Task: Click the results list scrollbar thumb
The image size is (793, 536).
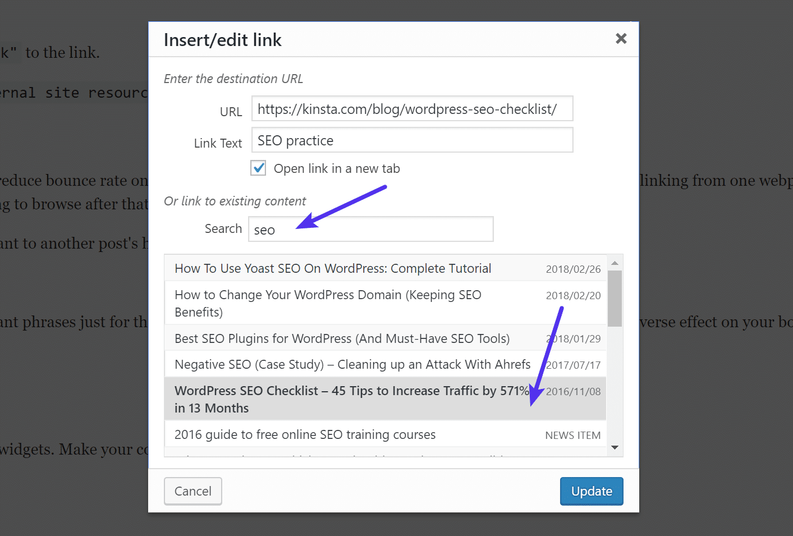Action: pos(615,297)
